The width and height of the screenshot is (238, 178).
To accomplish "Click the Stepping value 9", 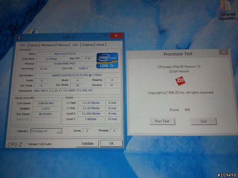I will [112, 80].
